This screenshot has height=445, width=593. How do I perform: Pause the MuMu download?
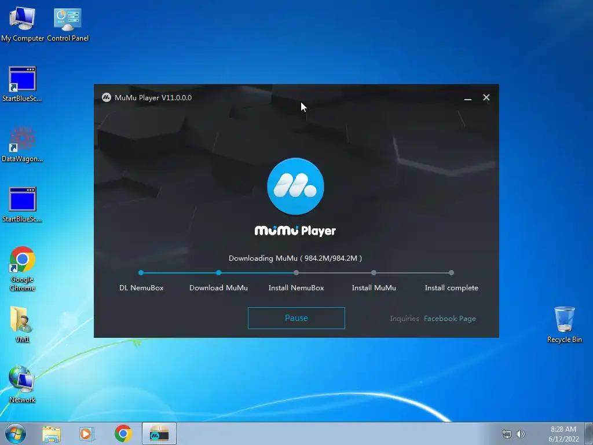(x=296, y=318)
